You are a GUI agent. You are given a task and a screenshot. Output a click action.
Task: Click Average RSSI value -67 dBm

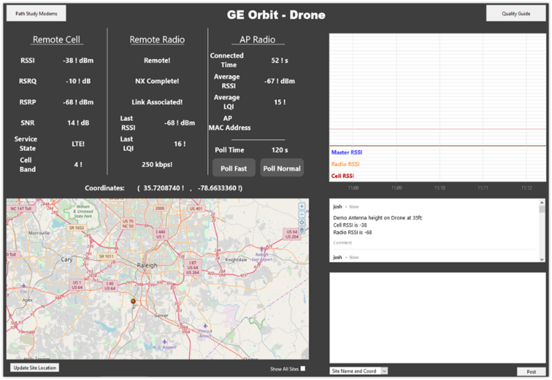(280, 81)
